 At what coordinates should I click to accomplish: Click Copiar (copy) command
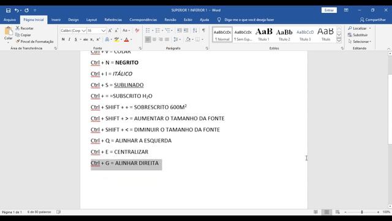[x=23, y=35]
